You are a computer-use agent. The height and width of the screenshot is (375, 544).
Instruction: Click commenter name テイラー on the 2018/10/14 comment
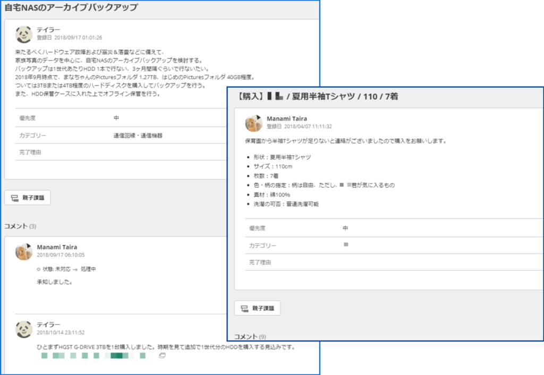coord(48,325)
